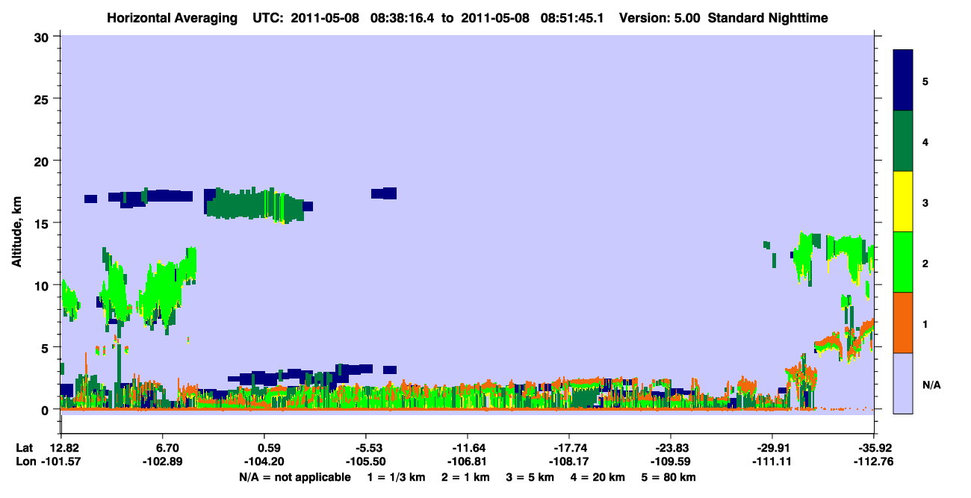Click longitude value -105.50

click(365, 461)
